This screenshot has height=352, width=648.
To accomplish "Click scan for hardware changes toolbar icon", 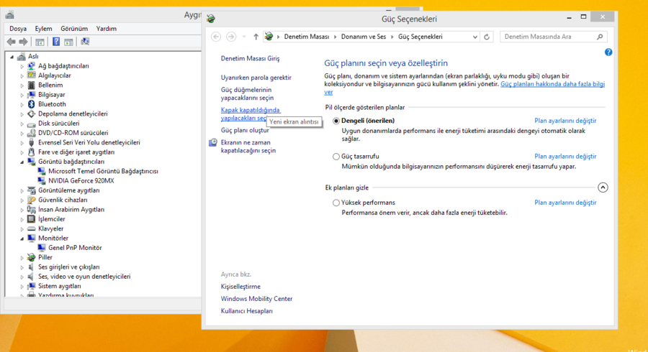I will (86, 42).
